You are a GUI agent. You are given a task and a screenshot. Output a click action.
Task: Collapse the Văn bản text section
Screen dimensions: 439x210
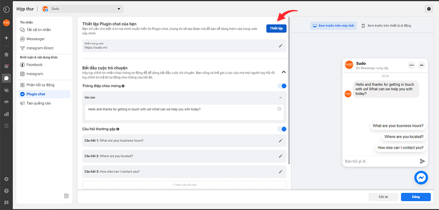[281, 98]
